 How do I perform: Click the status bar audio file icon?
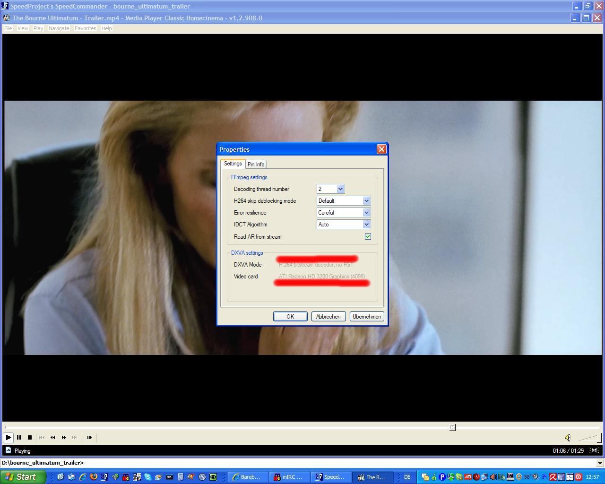8,450
